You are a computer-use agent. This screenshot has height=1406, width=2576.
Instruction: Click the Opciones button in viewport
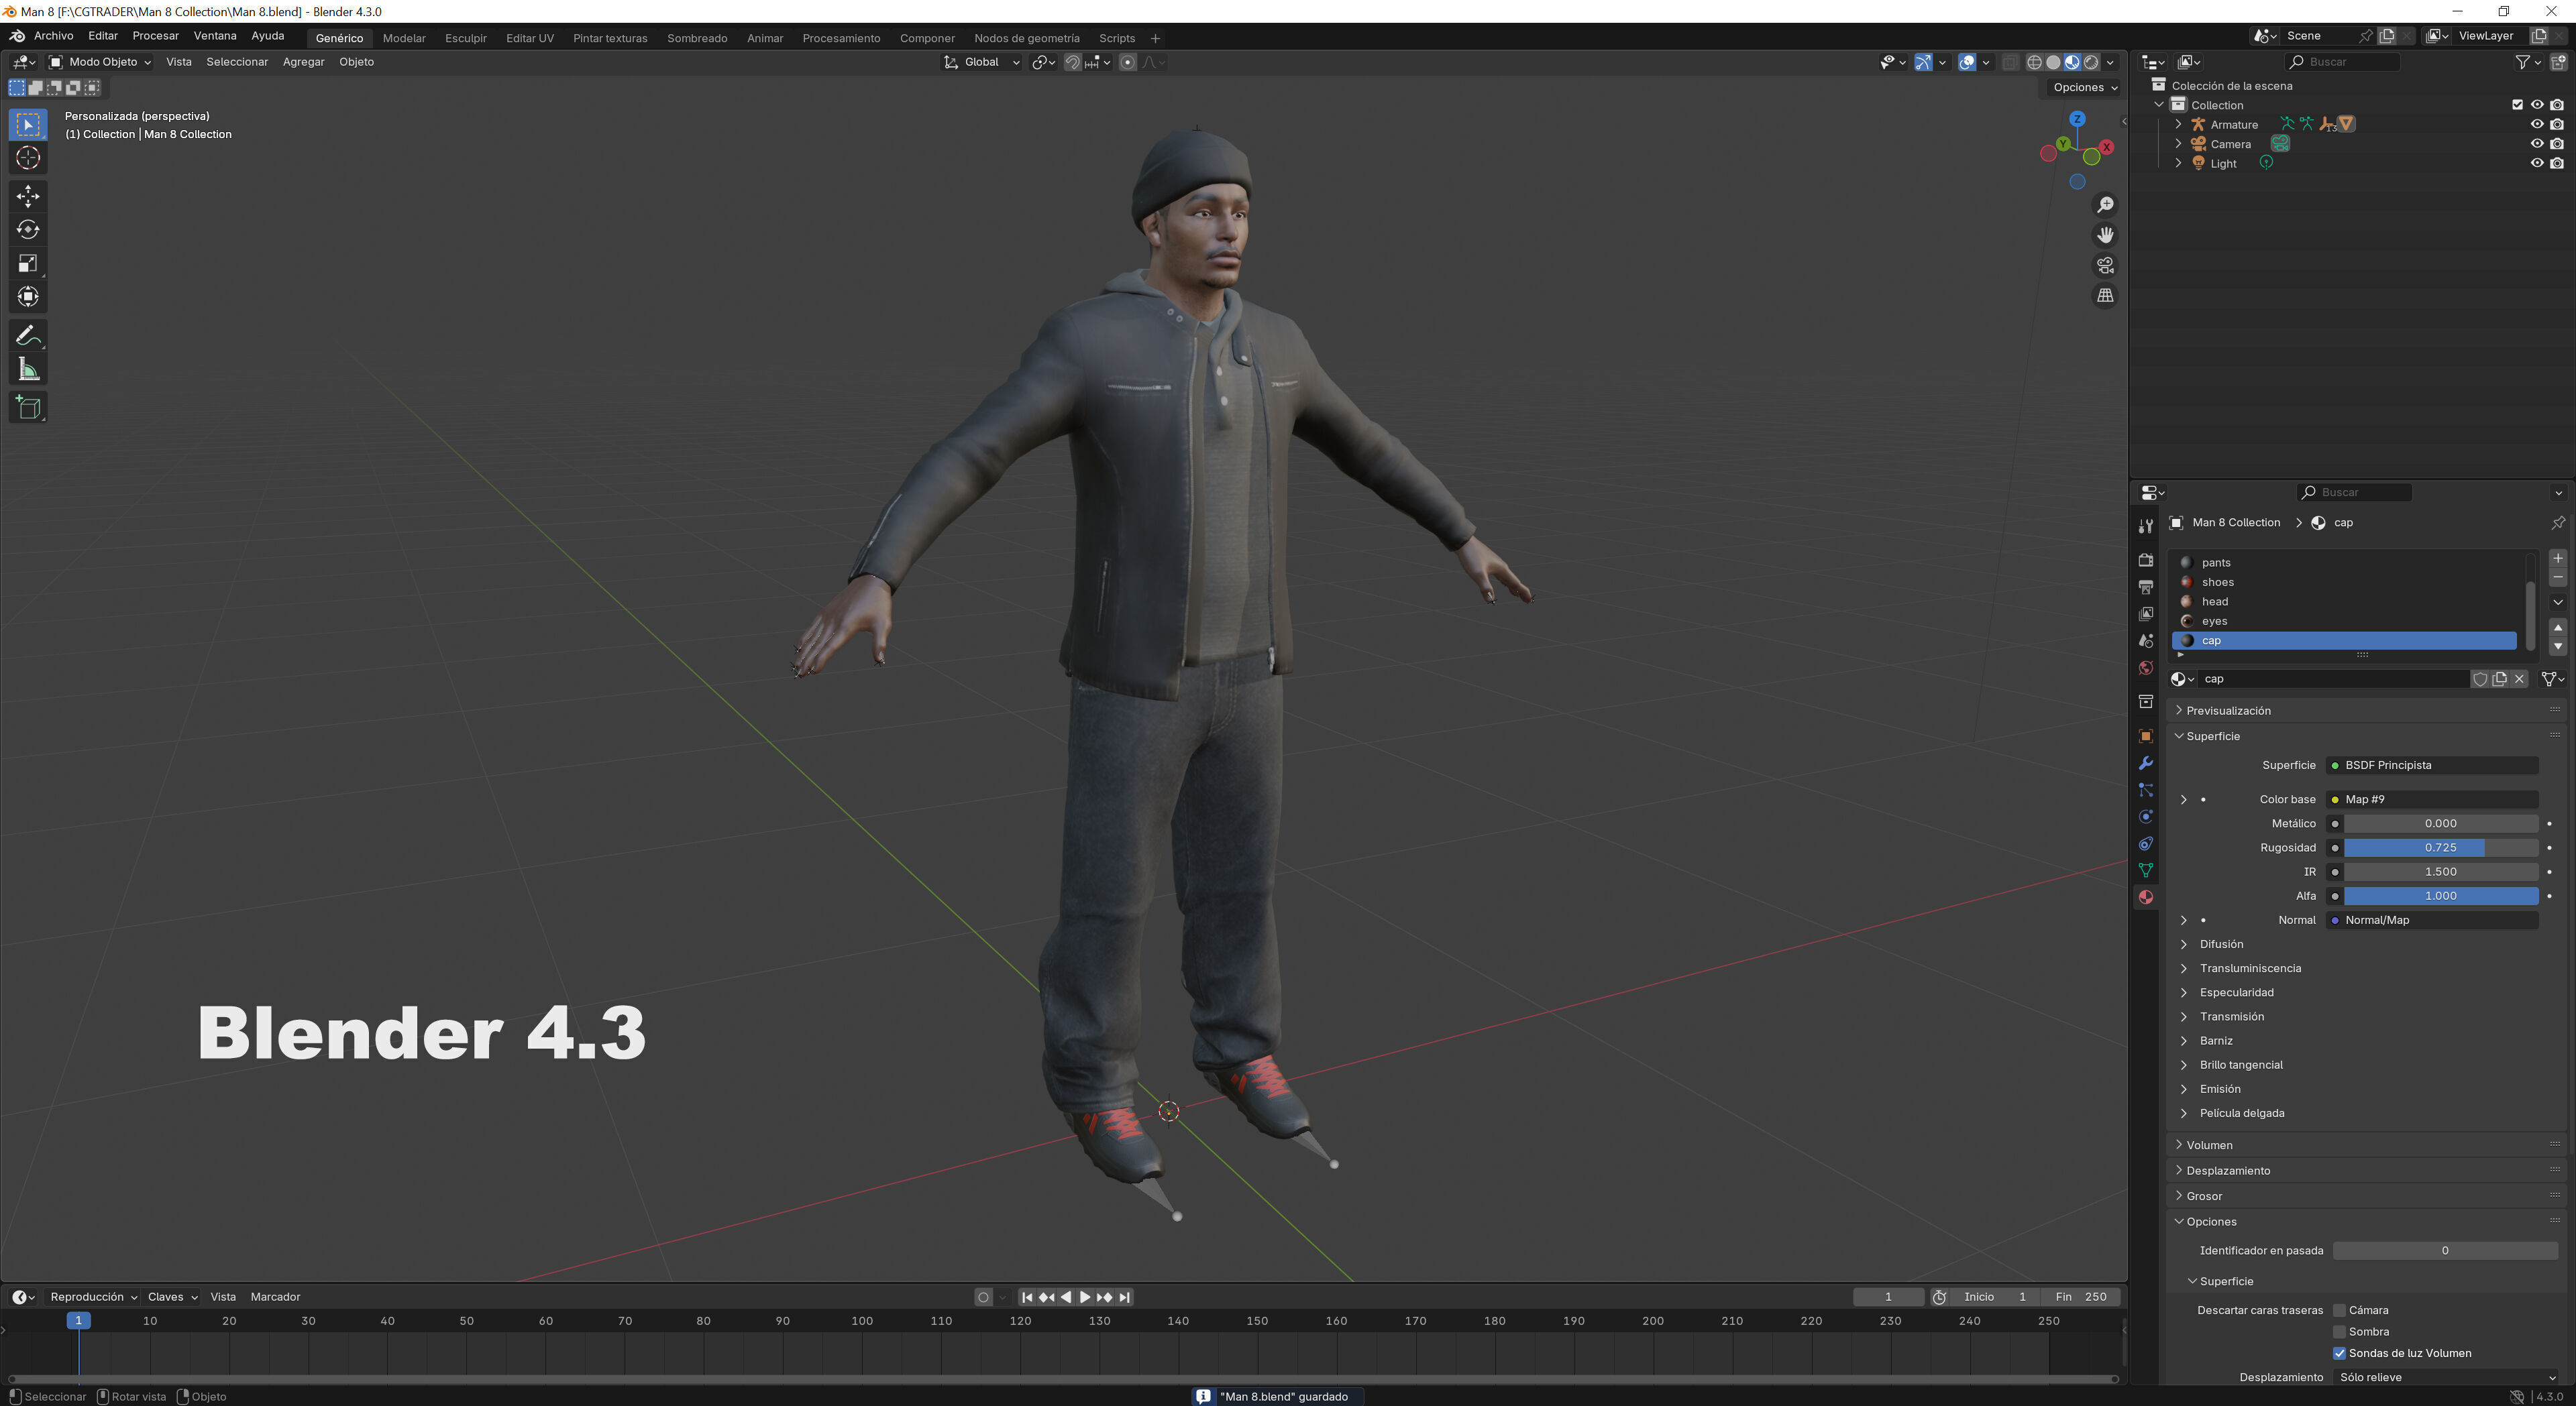(2085, 87)
